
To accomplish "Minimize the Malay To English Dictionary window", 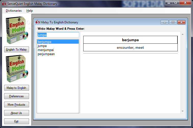I will coord(164,22).
